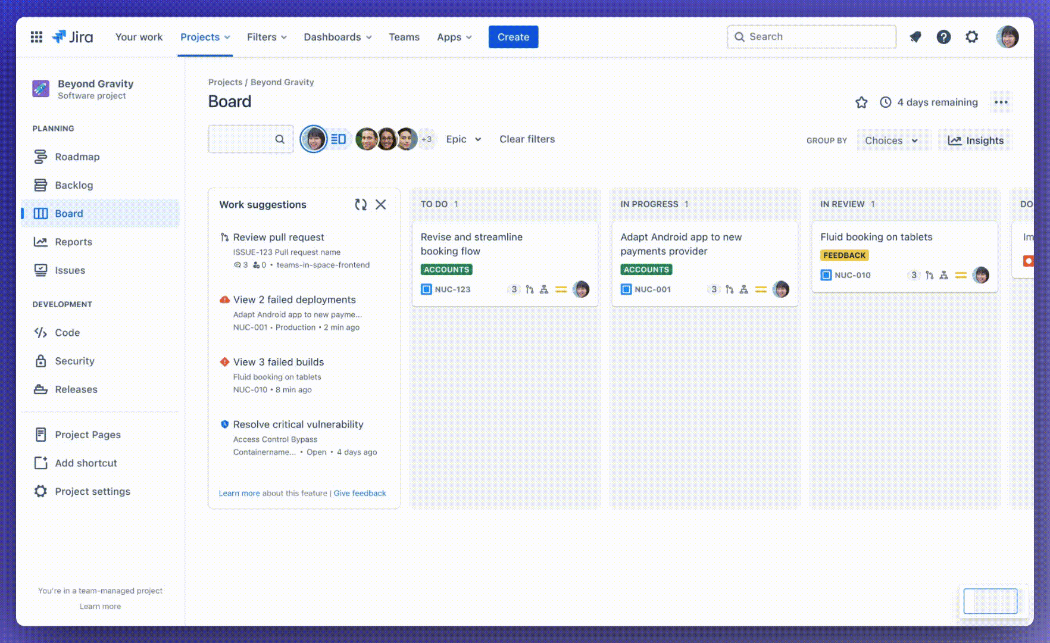Expand the Projects menu

(205, 37)
